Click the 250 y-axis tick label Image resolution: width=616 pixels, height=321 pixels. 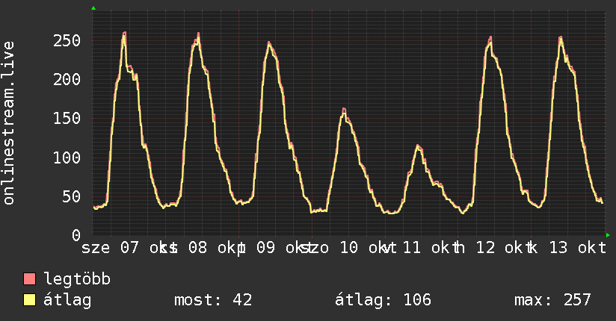click(x=67, y=40)
